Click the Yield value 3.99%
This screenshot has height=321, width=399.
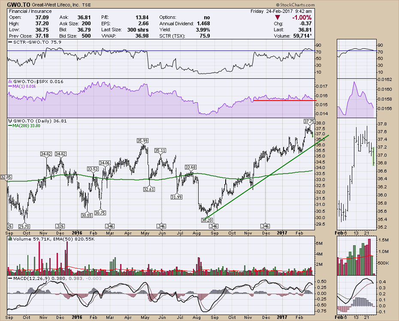coord(203,30)
